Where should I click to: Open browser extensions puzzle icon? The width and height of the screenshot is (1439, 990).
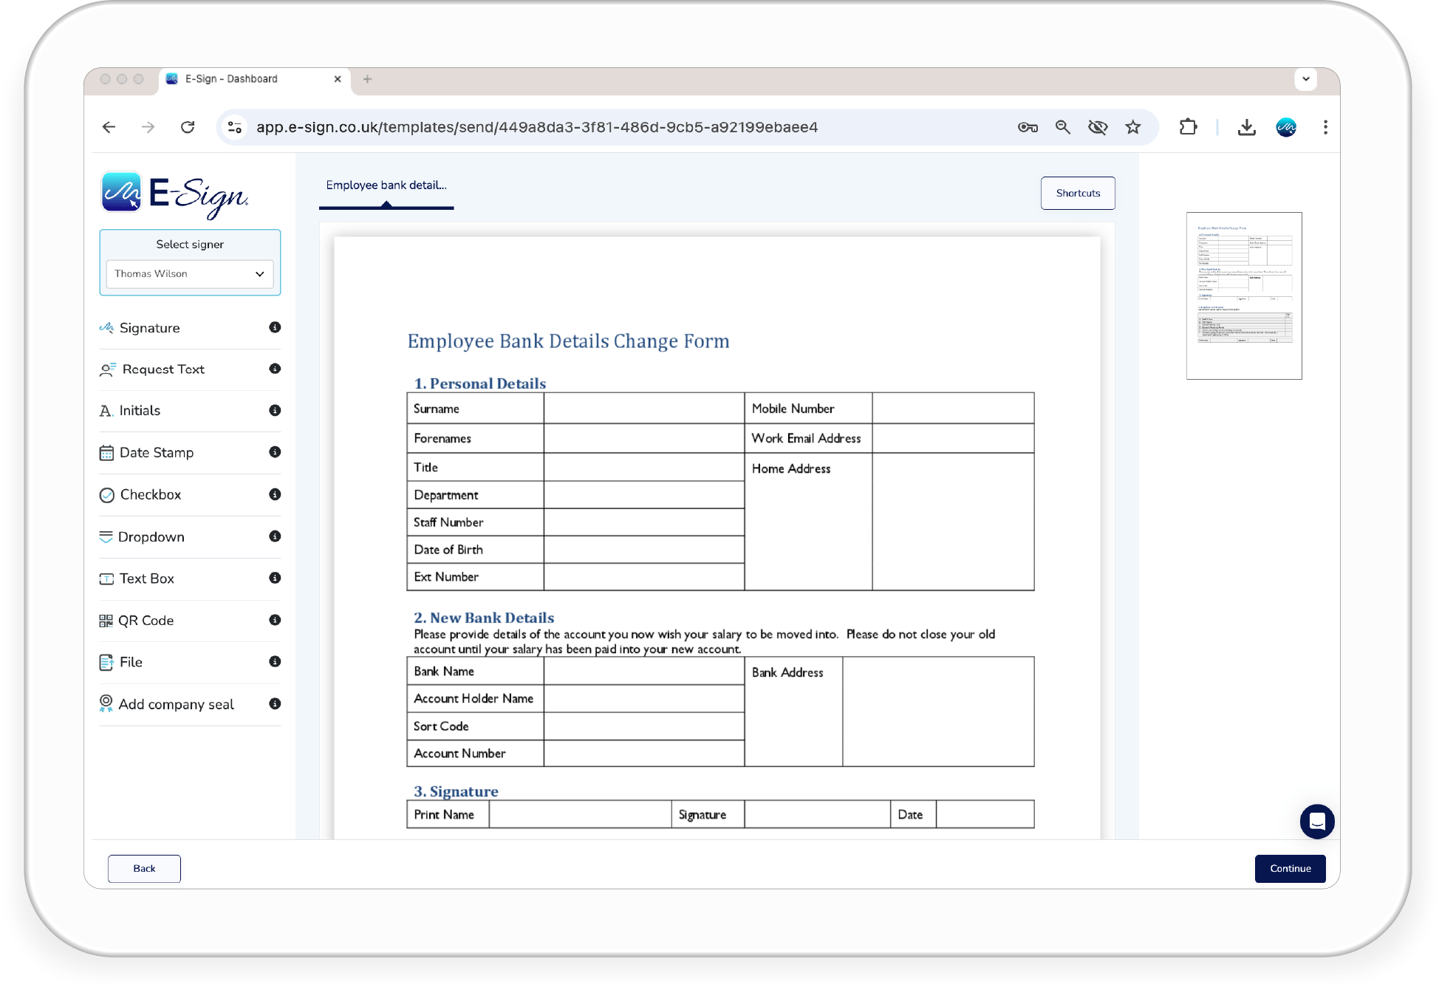[x=1188, y=127]
